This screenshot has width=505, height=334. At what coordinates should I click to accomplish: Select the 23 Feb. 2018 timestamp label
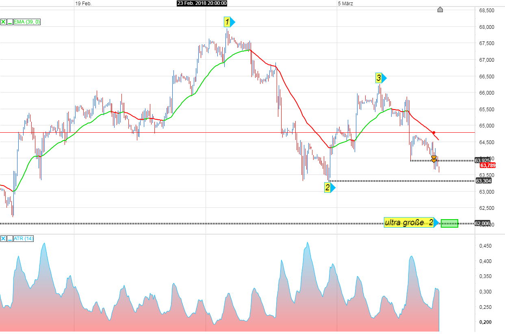point(202,3)
